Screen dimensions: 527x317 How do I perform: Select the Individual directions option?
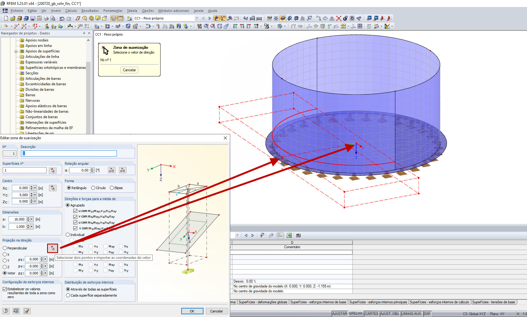click(75, 235)
